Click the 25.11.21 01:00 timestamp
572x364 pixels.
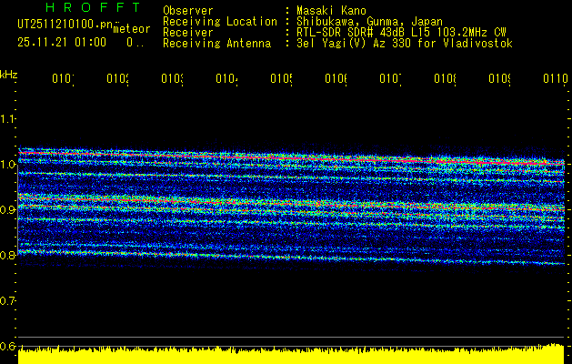pos(62,42)
